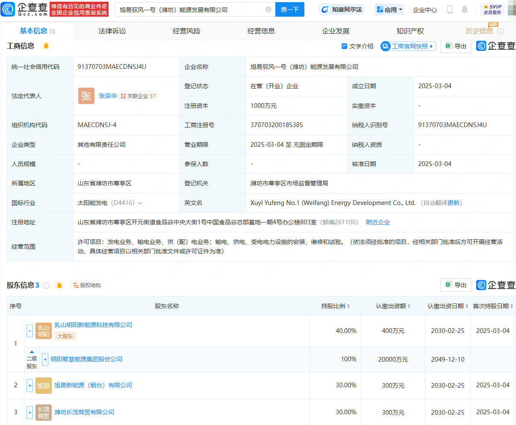Open 旭易新能源（烟台）有限公司 link
The image size is (516, 425).
click(93, 385)
